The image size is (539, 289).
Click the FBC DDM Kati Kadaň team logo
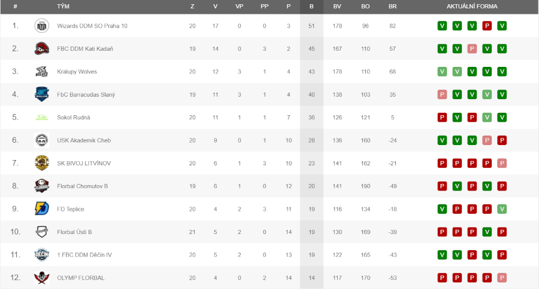42,49
